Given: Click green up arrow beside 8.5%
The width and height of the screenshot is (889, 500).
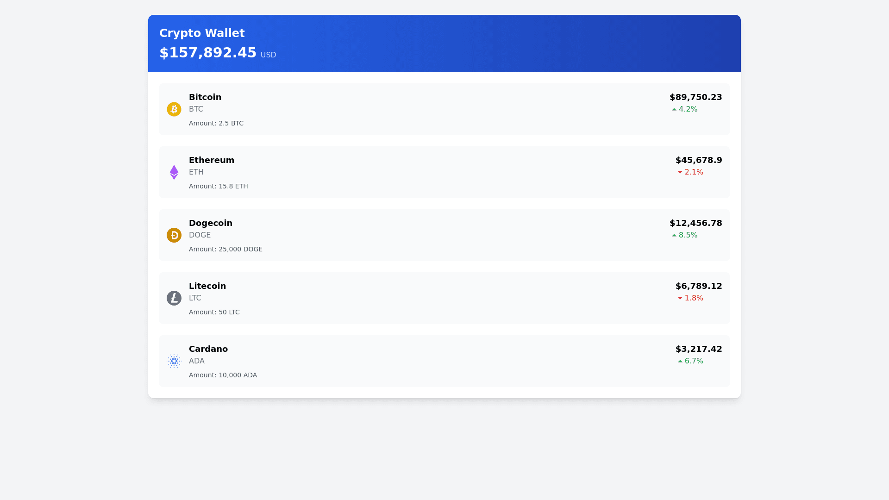Looking at the screenshot, I should tap(674, 235).
